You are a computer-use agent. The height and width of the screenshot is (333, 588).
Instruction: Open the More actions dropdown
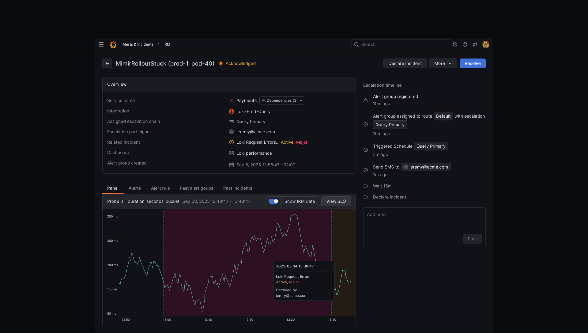point(443,63)
